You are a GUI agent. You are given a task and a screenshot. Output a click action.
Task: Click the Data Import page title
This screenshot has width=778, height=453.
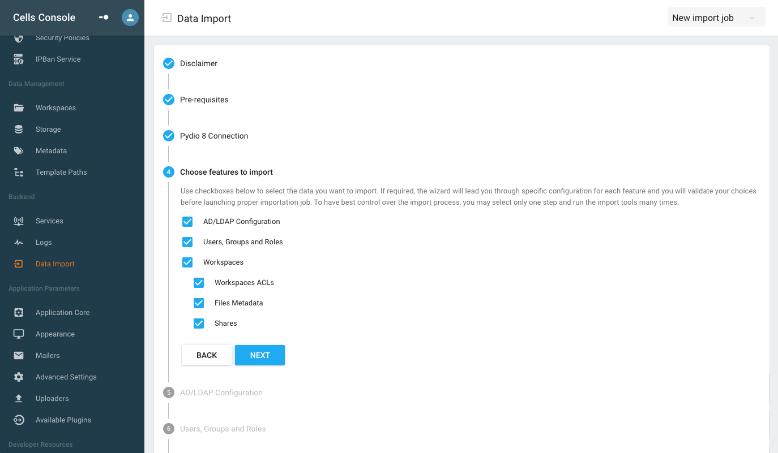(x=204, y=19)
